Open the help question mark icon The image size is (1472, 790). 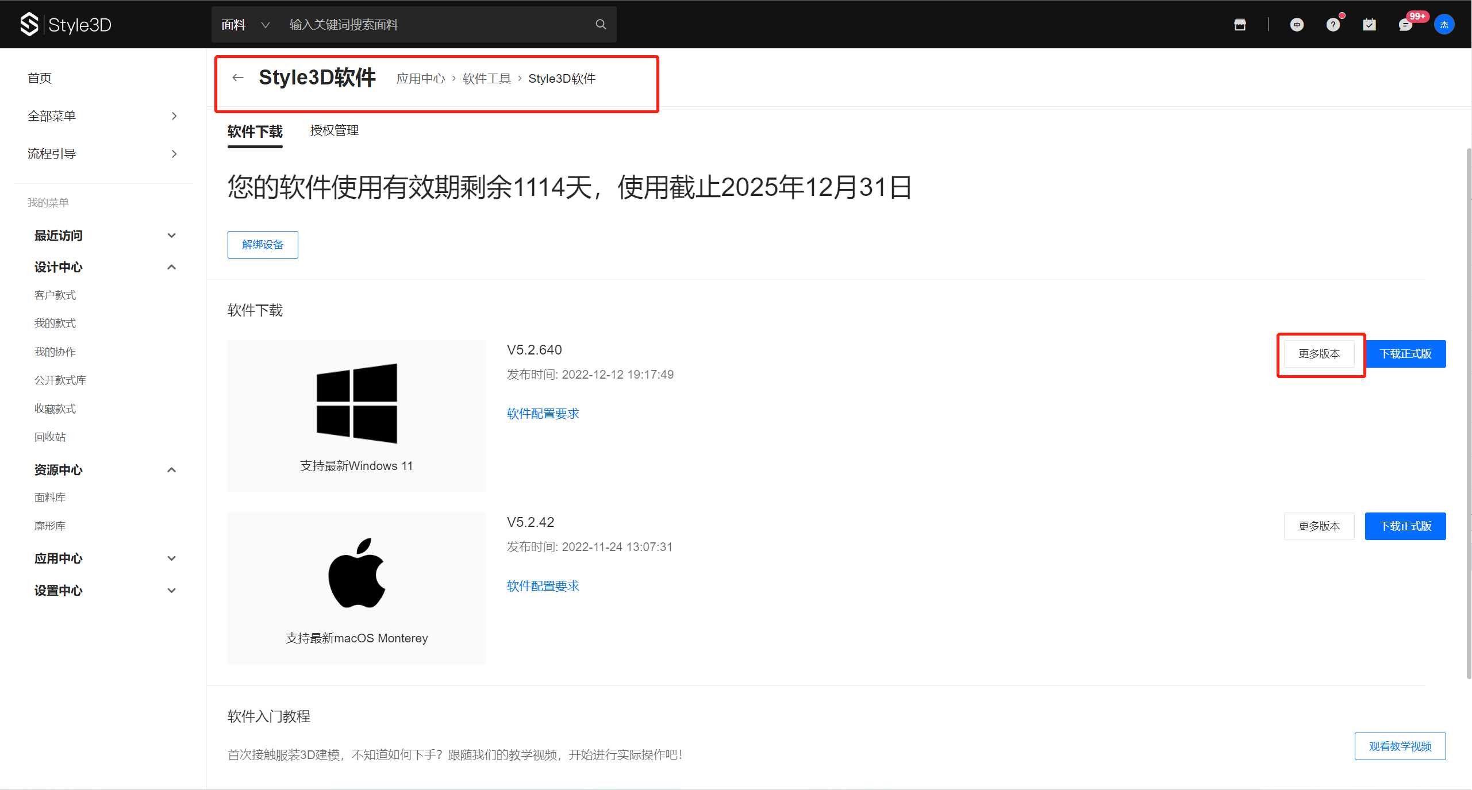click(1333, 25)
